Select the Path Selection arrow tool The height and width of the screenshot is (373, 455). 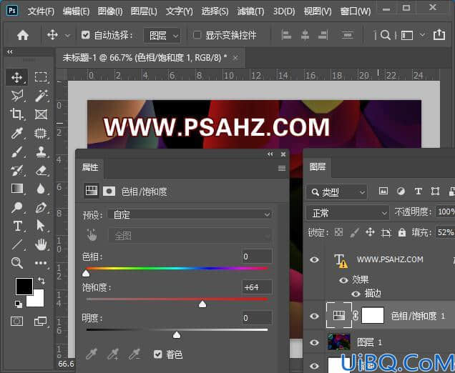(x=40, y=226)
